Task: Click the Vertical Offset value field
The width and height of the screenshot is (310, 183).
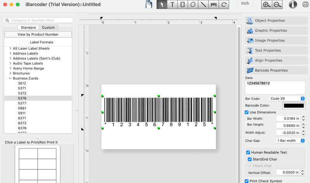Action: [x=288, y=172]
